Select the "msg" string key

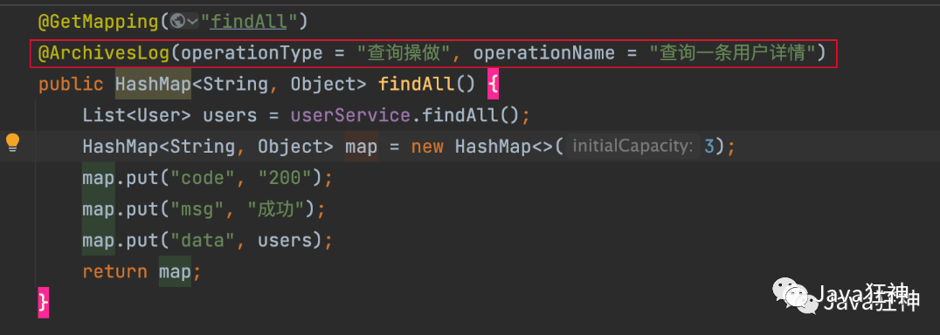tap(198, 209)
